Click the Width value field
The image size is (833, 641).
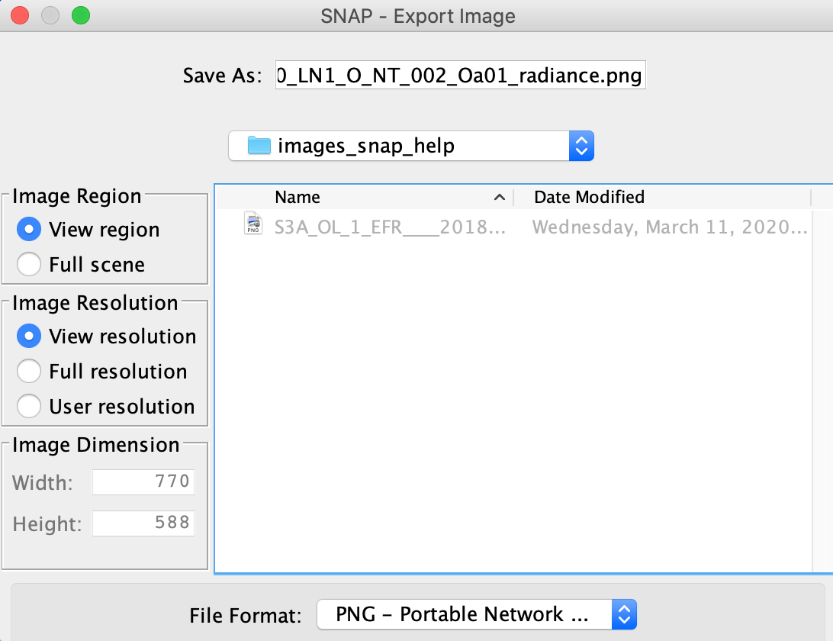coord(143,482)
